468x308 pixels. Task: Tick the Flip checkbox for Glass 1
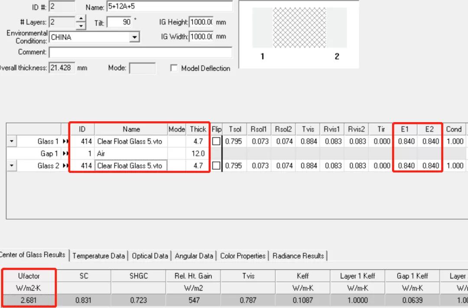[x=216, y=141]
